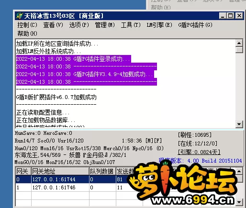The image size is (246, 208).
Task: Click the log scrollbar thumb
Action: [239, 50]
